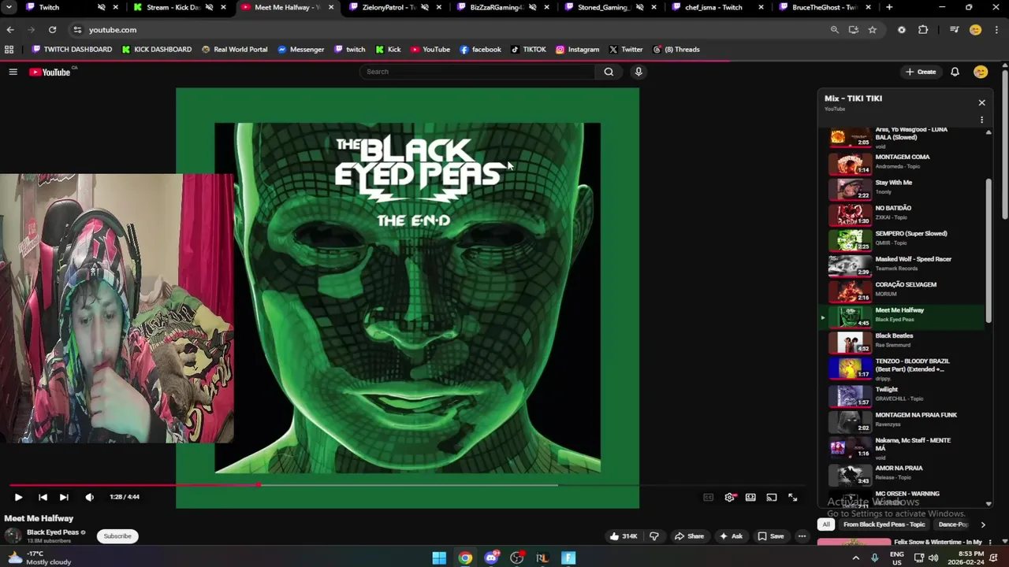The width and height of the screenshot is (1009, 567).
Task: Play AMOR NA PRAIA track
Action: coord(903,473)
